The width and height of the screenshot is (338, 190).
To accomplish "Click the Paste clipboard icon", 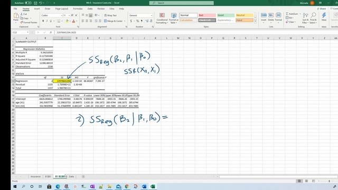I will point(16,16).
